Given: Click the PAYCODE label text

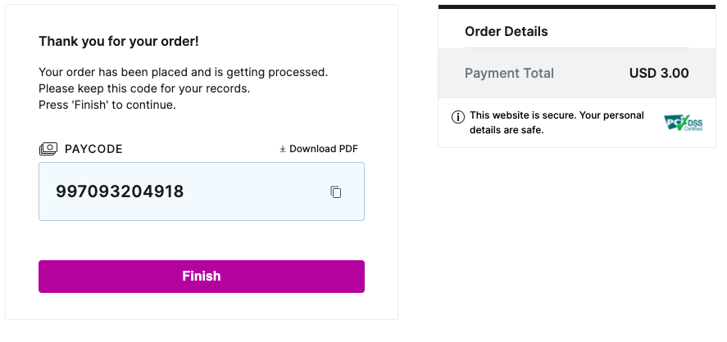Looking at the screenshot, I should (x=93, y=149).
